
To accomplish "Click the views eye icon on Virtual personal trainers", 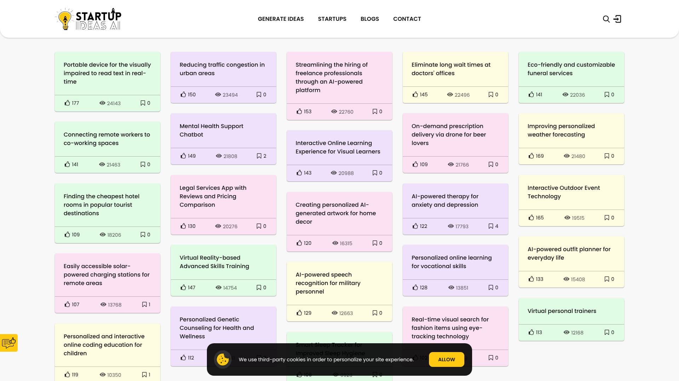I will pos(567,332).
